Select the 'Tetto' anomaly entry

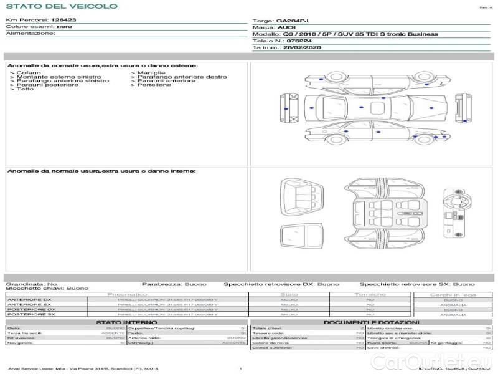pyautogui.click(x=25, y=89)
